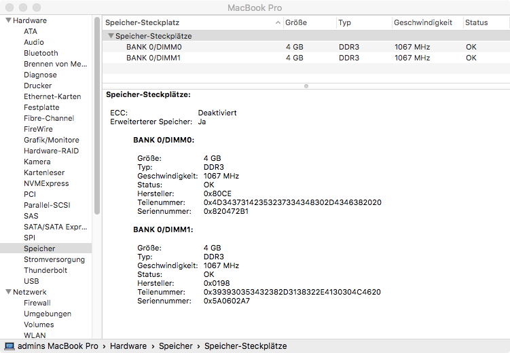Select FireWire in the sidebar
This screenshot has width=510, height=353.
[x=38, y=129]
